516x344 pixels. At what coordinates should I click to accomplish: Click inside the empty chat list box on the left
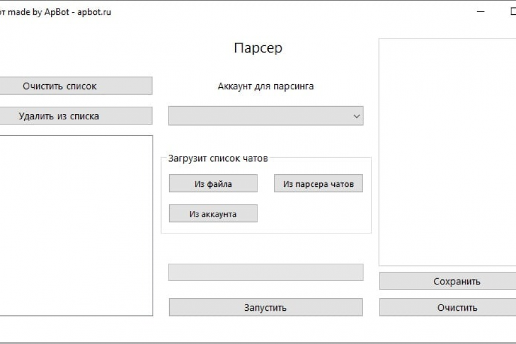pos(76,225)
